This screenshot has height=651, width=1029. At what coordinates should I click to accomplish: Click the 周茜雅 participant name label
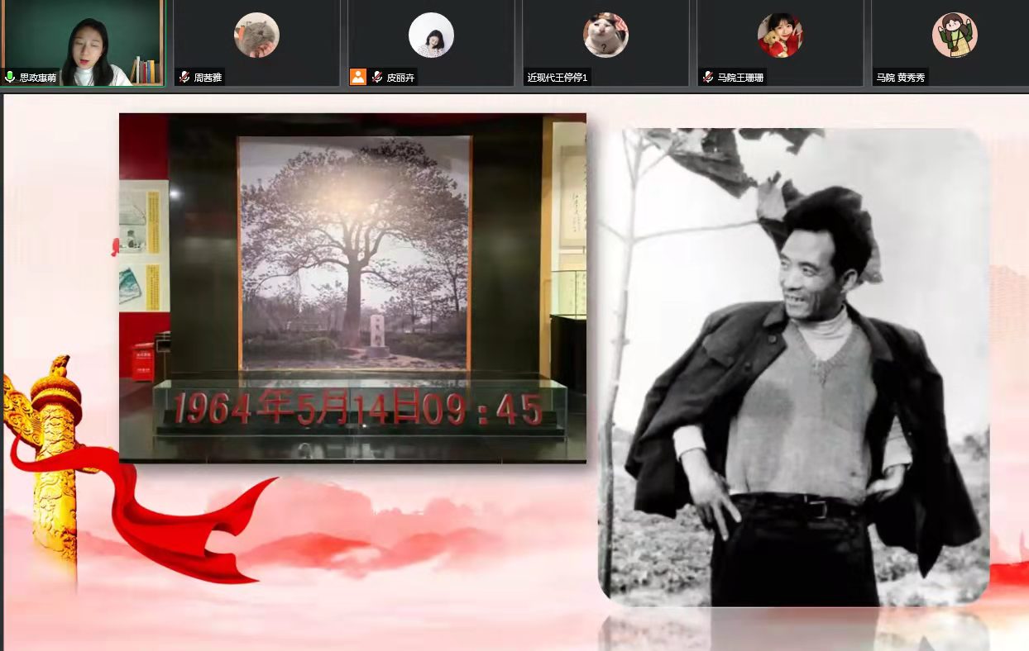point(208,78)
